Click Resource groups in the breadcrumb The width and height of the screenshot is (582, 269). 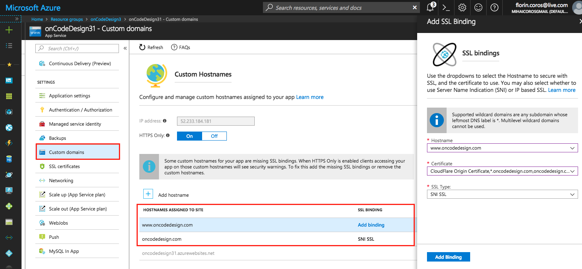click(67, 19)
